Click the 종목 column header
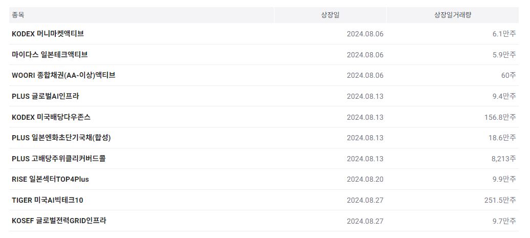Screen dimensions: 530x238 (18, 15)
